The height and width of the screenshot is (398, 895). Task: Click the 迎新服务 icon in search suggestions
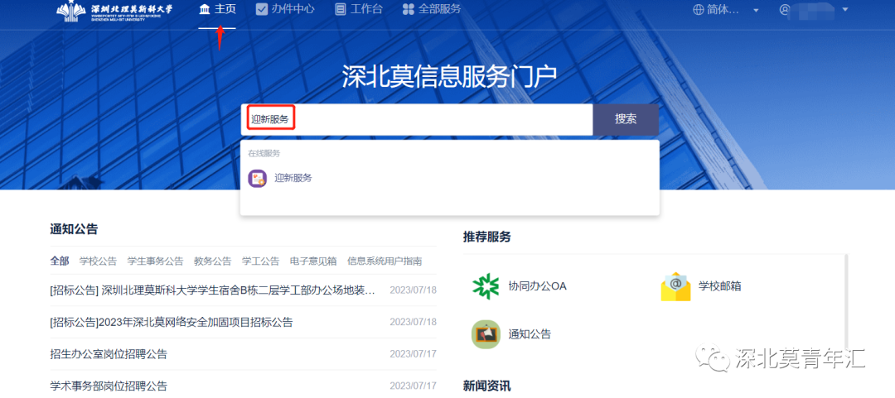(258, 178)
